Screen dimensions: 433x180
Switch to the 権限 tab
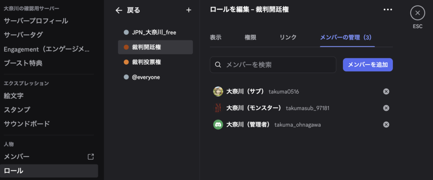(250, 37)
